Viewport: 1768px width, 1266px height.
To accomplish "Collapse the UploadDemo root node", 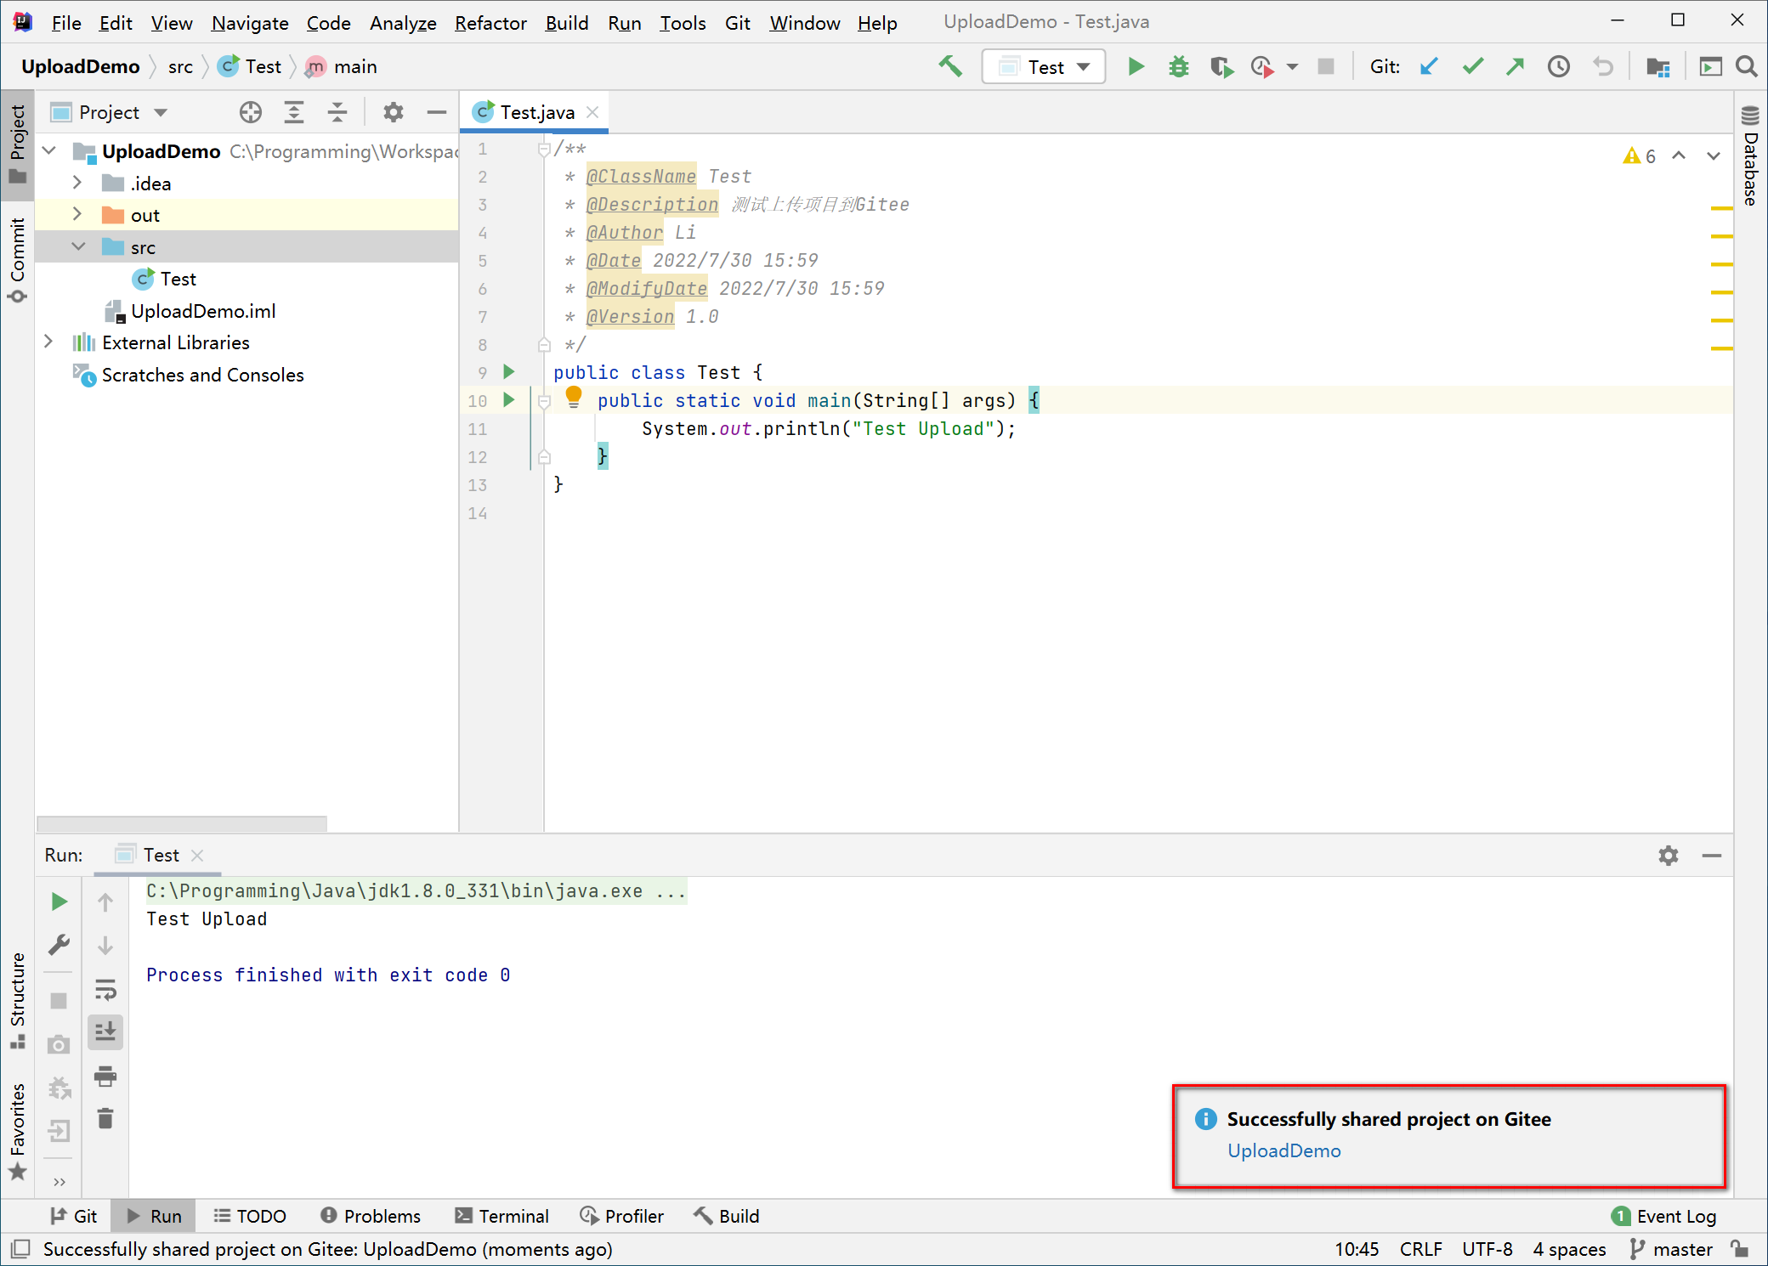I will (49, 151).
